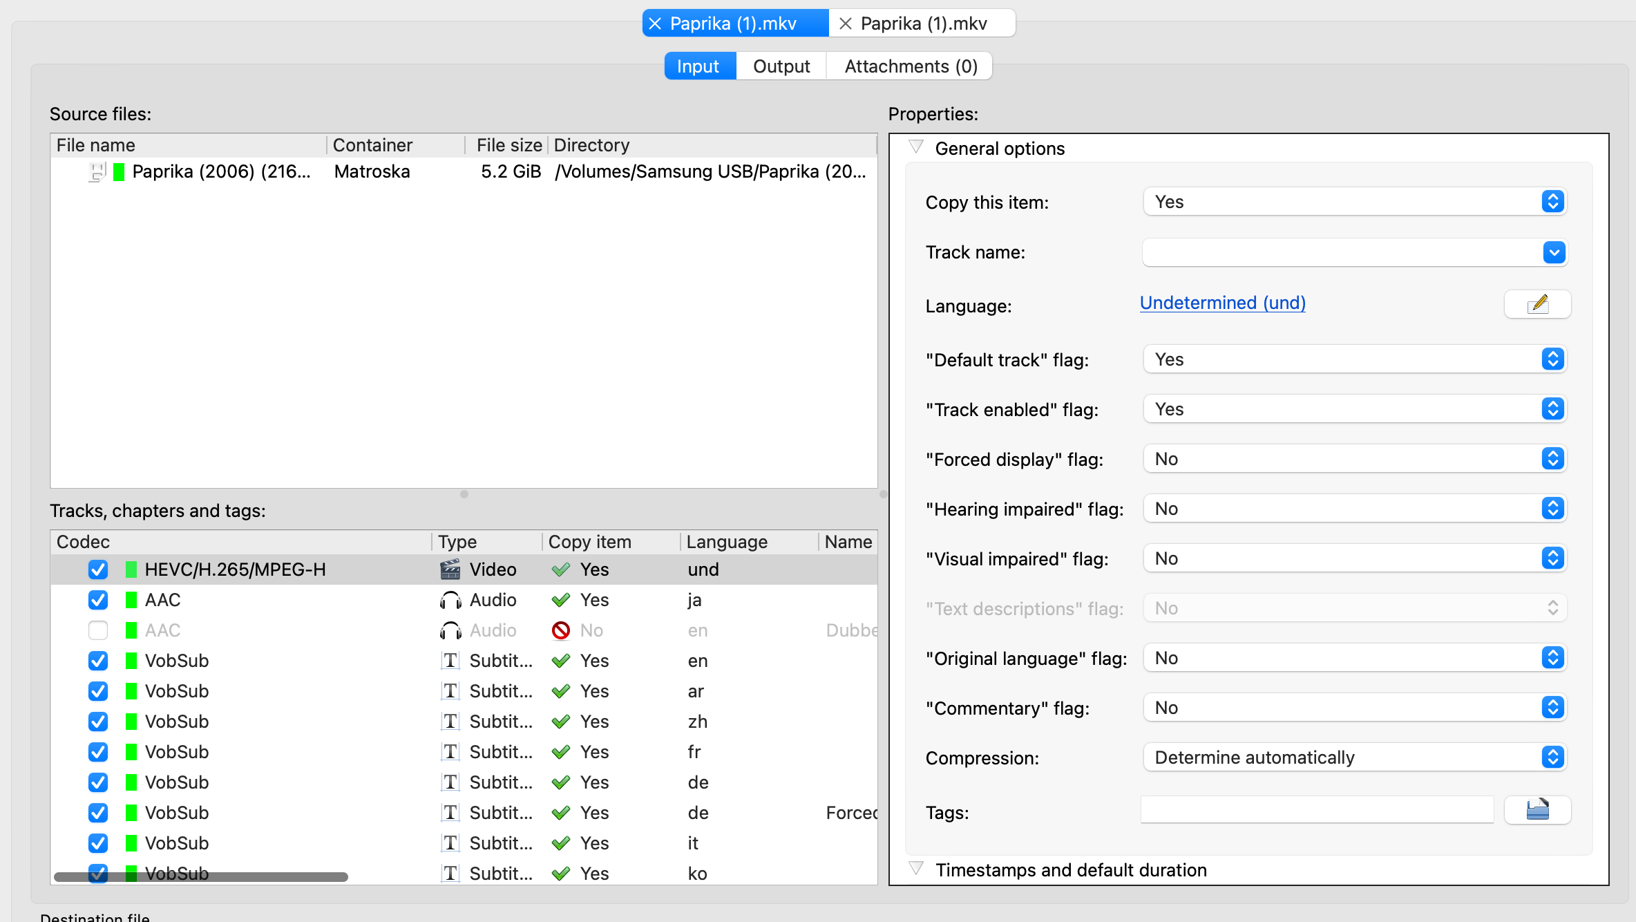Uncheck the French VobSub subtitle track
Image resolution: width=1636 pixels, height=922 pixels.
[x=98, y=752]
